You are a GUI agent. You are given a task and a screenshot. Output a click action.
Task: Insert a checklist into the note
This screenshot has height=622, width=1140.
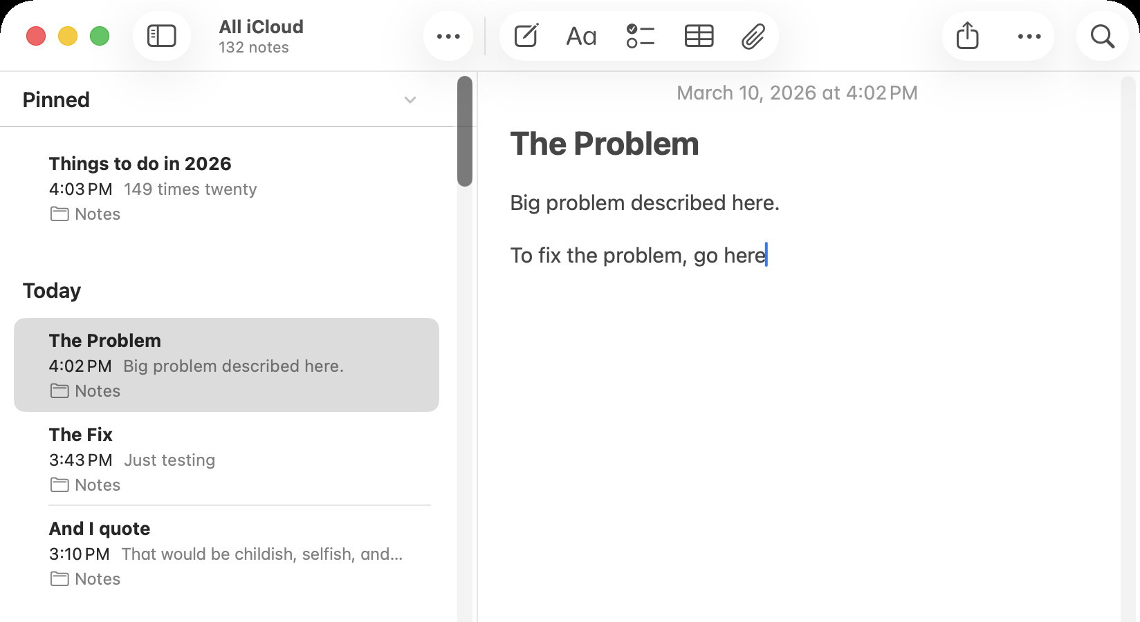point(640,36)
